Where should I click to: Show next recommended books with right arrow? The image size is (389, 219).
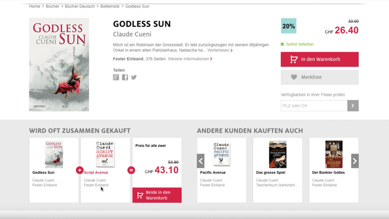(x=355, y=161)
